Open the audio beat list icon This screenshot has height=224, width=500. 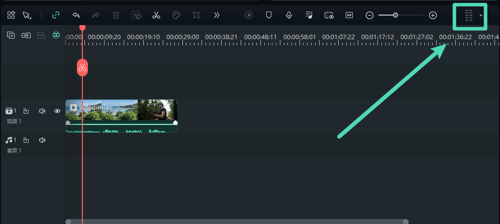click(x=309, y=16)
